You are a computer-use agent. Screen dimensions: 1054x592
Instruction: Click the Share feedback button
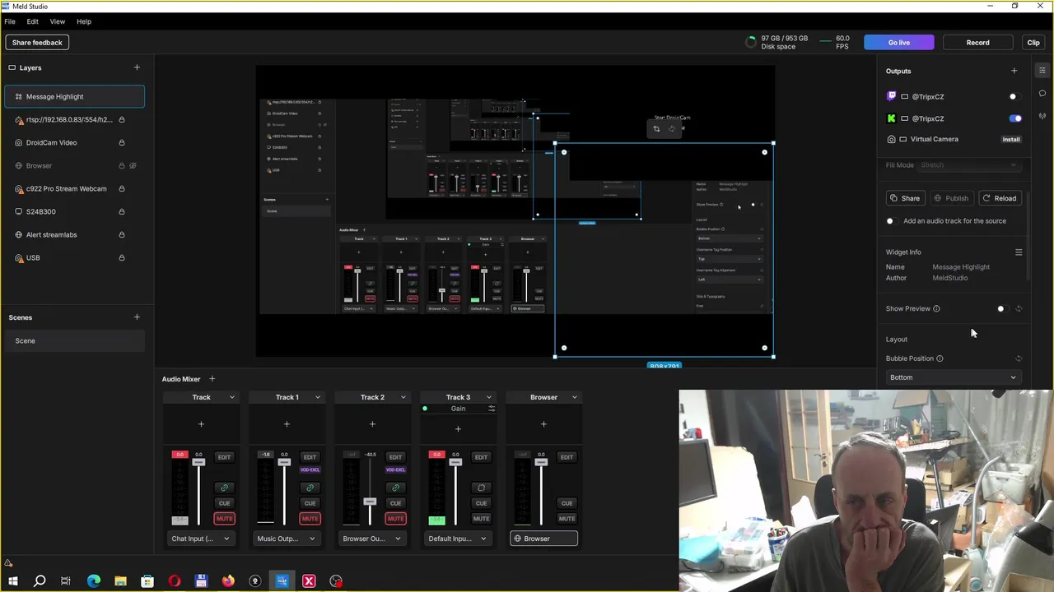pyautogui.click(x=37, y=43)
